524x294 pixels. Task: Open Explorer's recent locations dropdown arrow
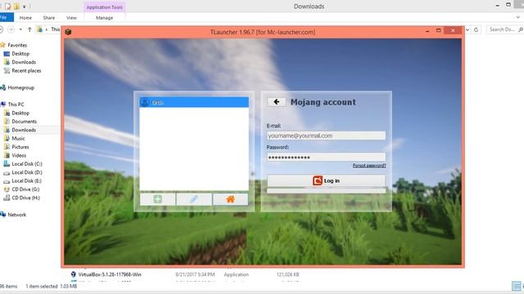pyautogui.click(x=20, y=29)
